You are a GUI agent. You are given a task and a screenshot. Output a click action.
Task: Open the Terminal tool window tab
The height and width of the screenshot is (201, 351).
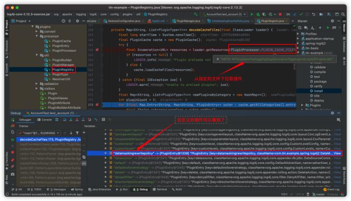coord(160,189)
